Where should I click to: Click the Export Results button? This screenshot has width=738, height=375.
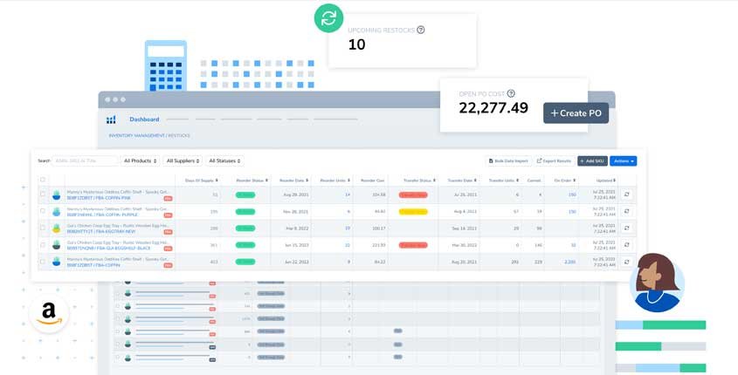click(554, 161)
